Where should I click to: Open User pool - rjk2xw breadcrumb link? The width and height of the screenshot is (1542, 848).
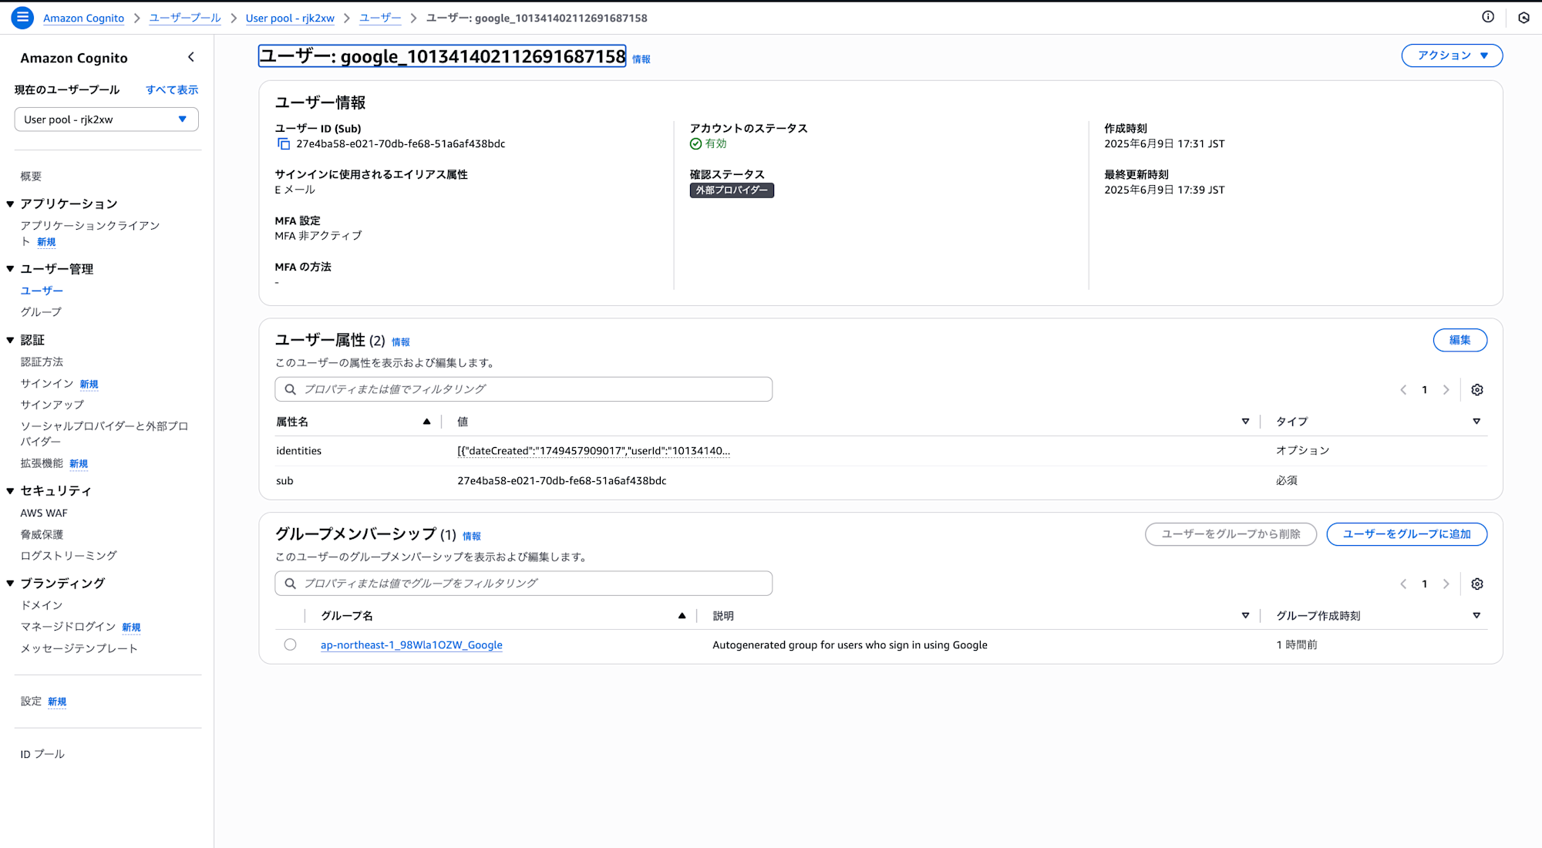pyautogui.click(x=290, y=18)
